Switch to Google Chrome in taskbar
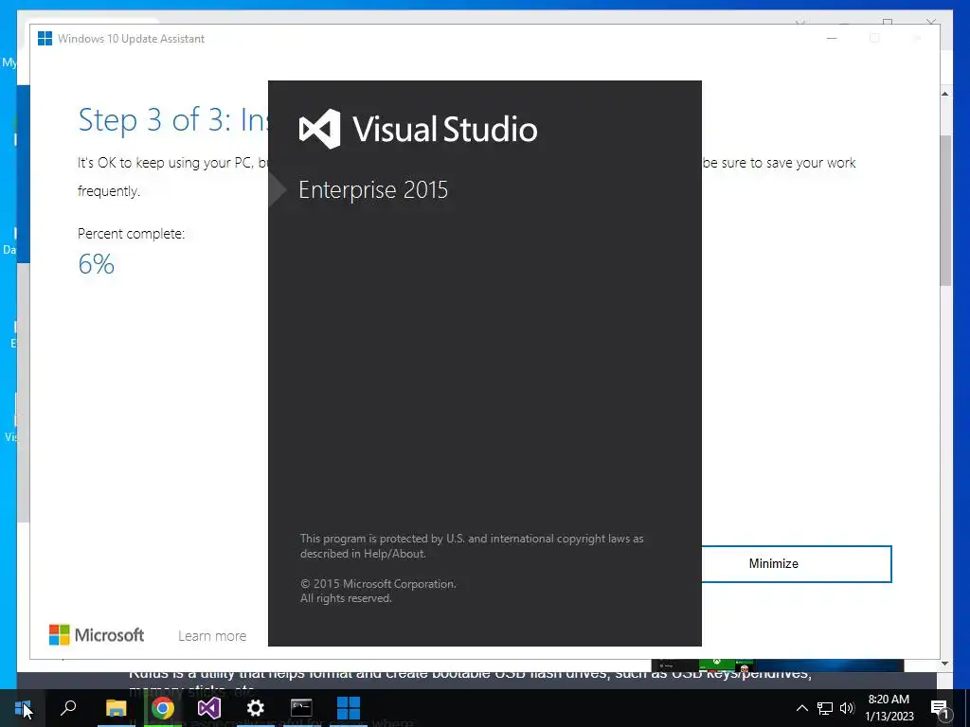This screenshot has width=970, height=727. pyautogui.click(x=163, y=708)
